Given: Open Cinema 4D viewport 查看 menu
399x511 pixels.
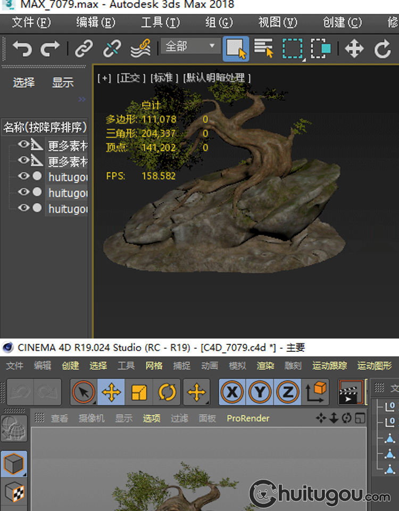Looking at the screenshot, I should 59,418.
